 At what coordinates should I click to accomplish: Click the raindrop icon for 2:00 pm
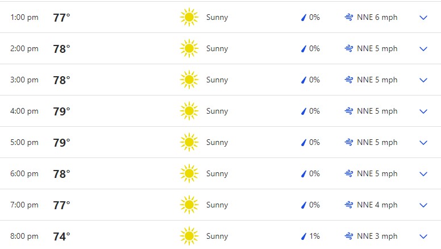(x=303, y=49)
